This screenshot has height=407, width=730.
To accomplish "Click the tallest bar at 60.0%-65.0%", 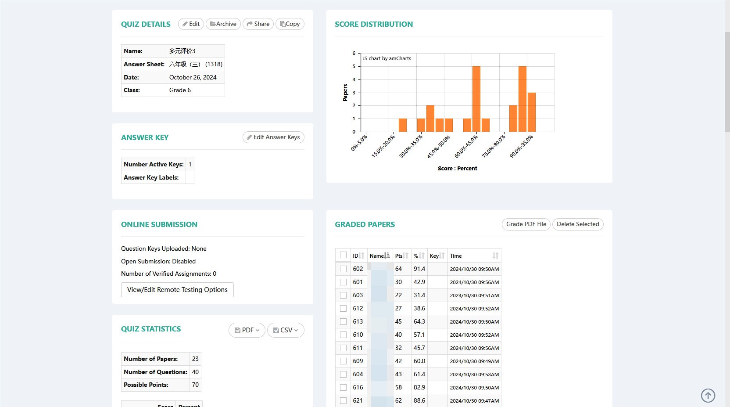I will pyautogui.click(x=476, y=99).
